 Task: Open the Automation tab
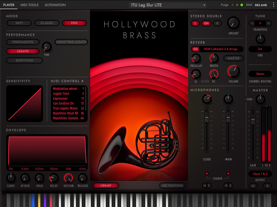click(x=55, y=5)
